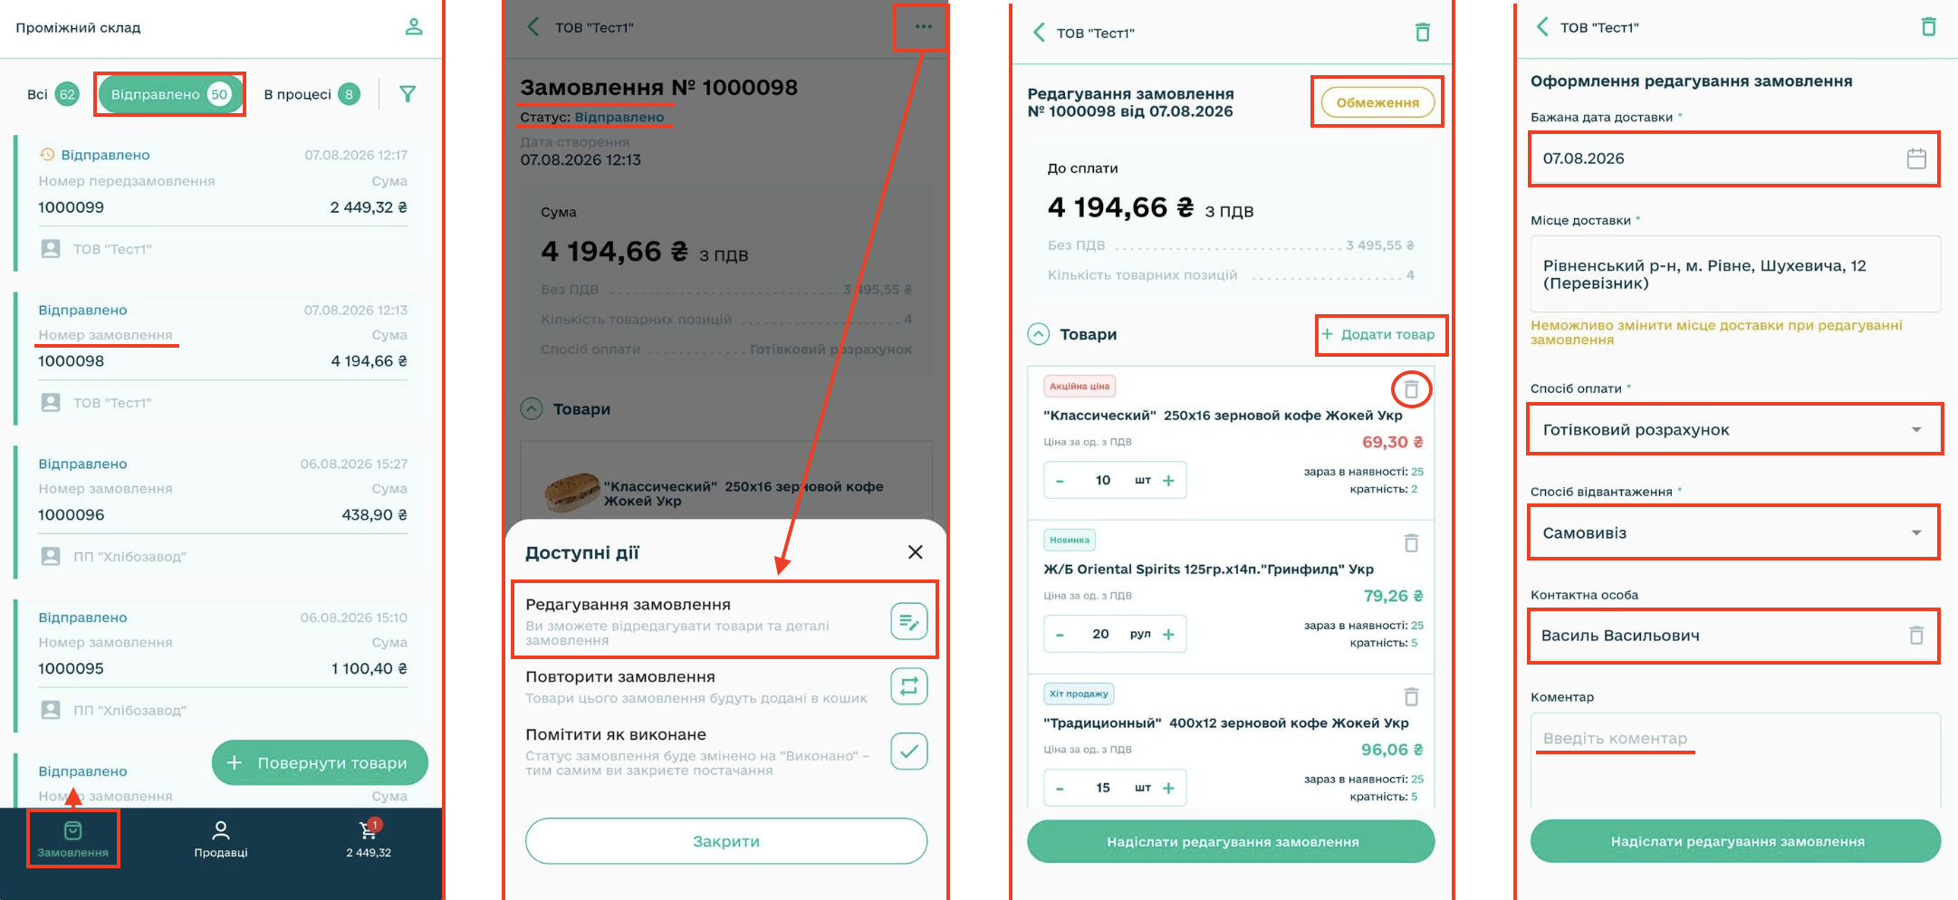
Task: Open the Самовивіз shipment method dropdown
Action: (x=1734, y=532)
